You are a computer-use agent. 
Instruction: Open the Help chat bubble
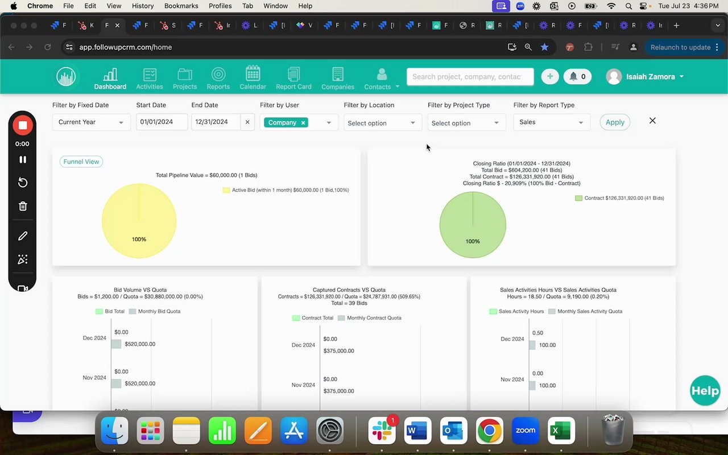(x=705, y=391)
